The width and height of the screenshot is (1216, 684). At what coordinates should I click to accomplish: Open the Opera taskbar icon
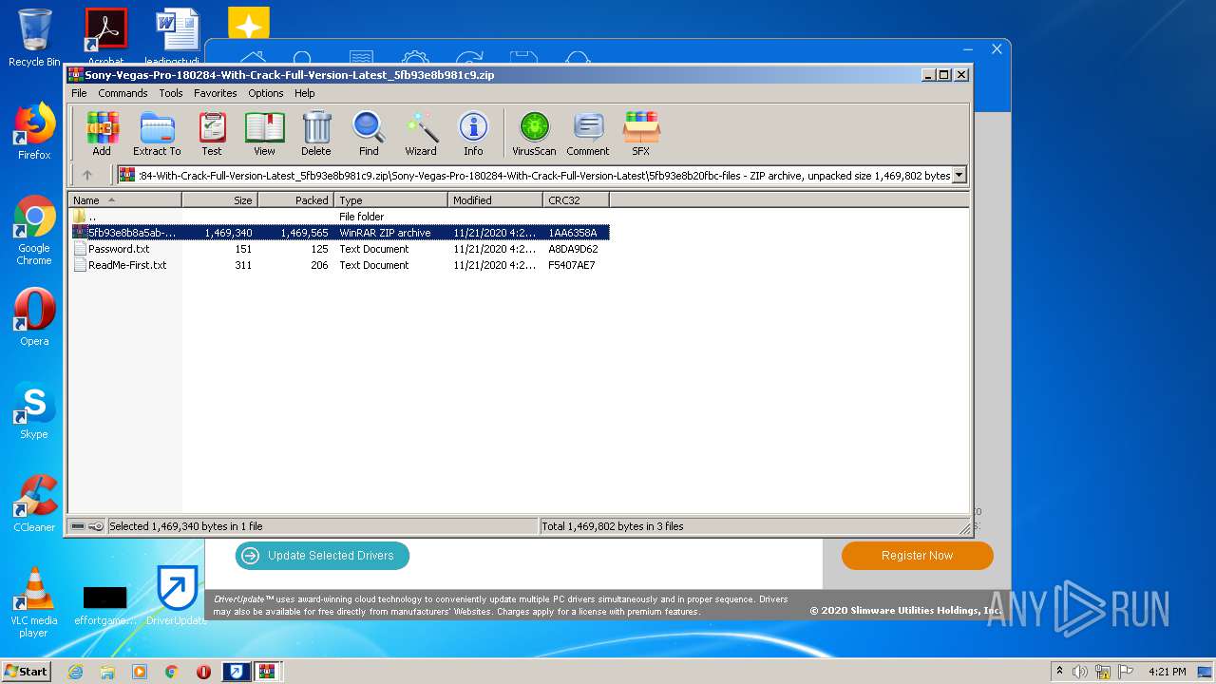(x=203, y=672)
